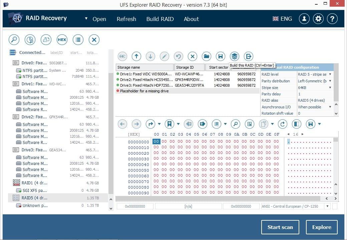
Task: Open the Asynchronous I/O dropdown
Action: pyautogui.click(x=330, y=107)
